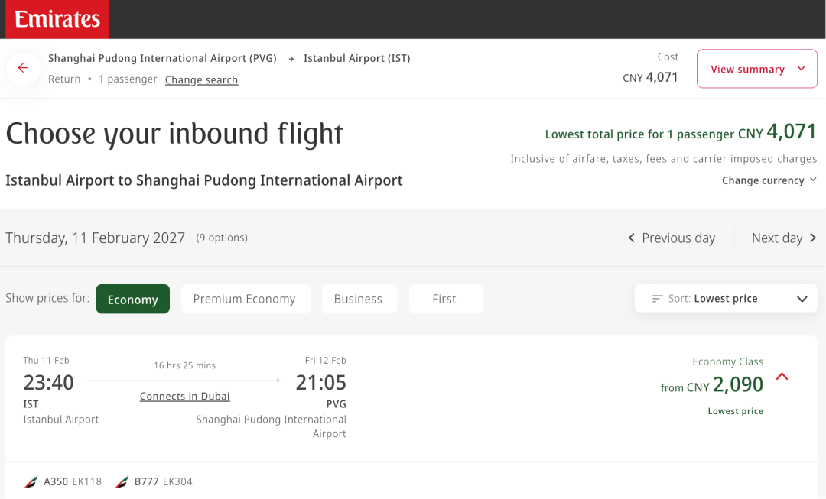Open the Sort: Lowest price dropdown
Image resolution: width=826 pixels, height=499 pixels.
tap(726, 299)
